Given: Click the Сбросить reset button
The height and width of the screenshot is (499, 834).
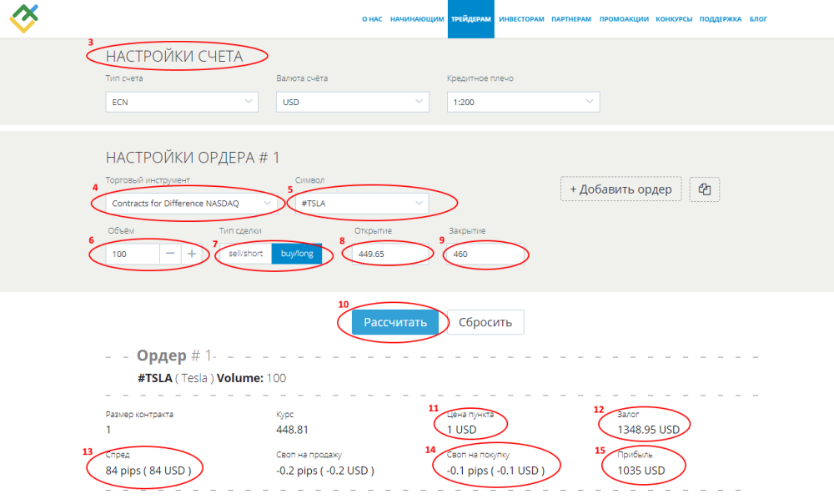Looking at the screenshot, I should 485,322.
